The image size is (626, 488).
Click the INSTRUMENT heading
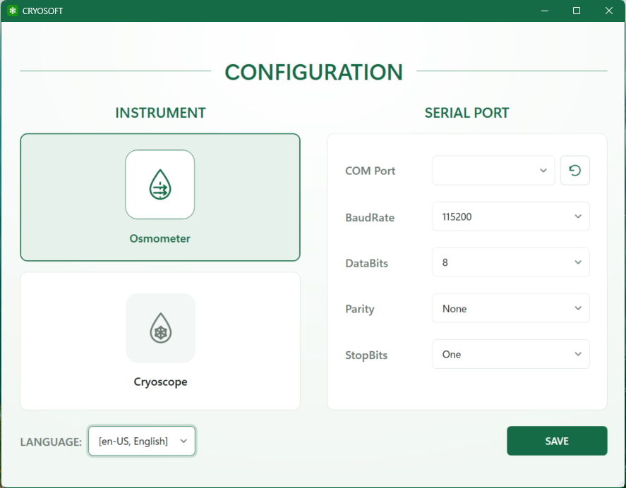click(x=160, y=113)
